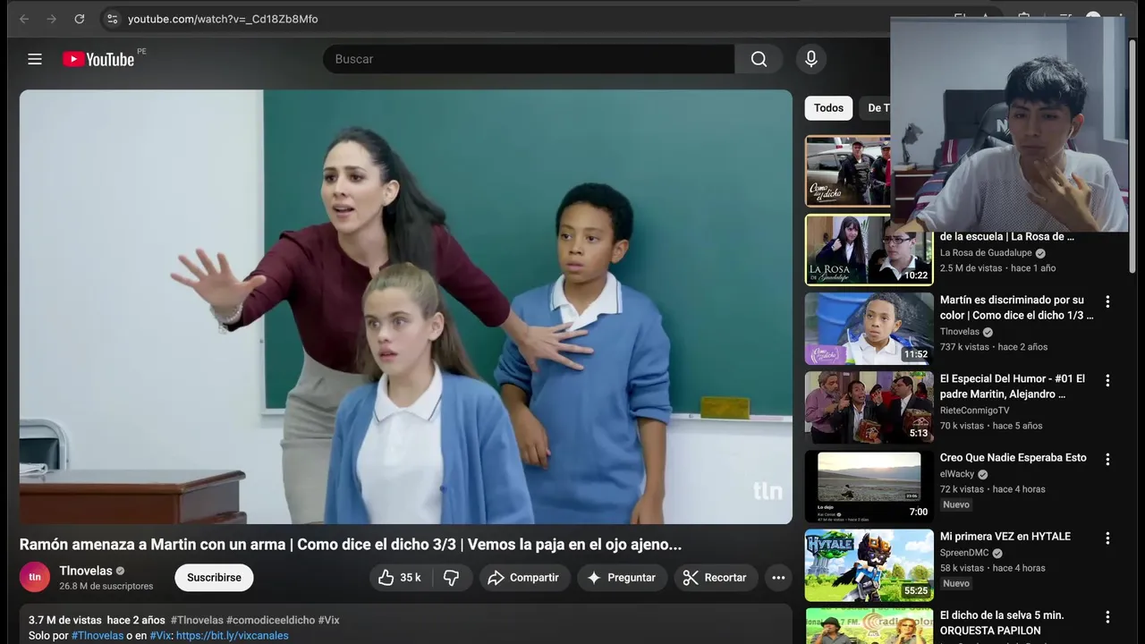The width and height of the screenshot is (1145, 644).
Task: Click the address bar URL
Action: tap(223, 19)
